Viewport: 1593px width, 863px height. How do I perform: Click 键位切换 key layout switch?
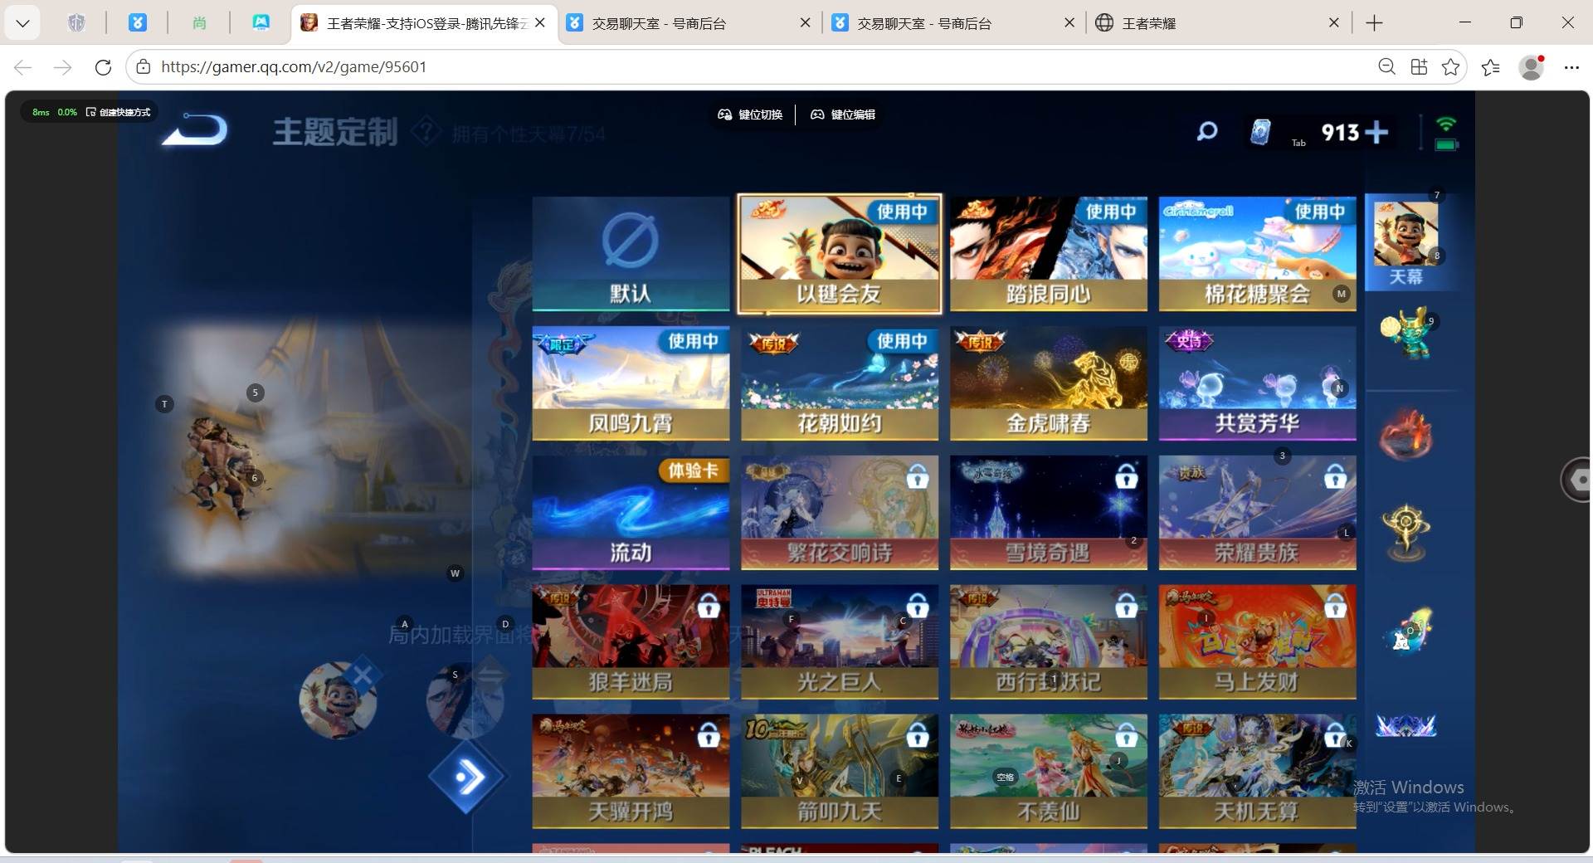pyautogui.click(x=750, y=115)
